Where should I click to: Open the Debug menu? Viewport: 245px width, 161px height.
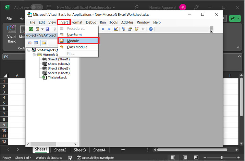91,22
